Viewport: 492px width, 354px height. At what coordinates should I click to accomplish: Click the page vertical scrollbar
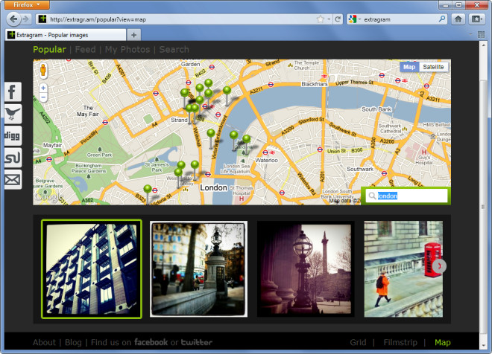point(483,207)
